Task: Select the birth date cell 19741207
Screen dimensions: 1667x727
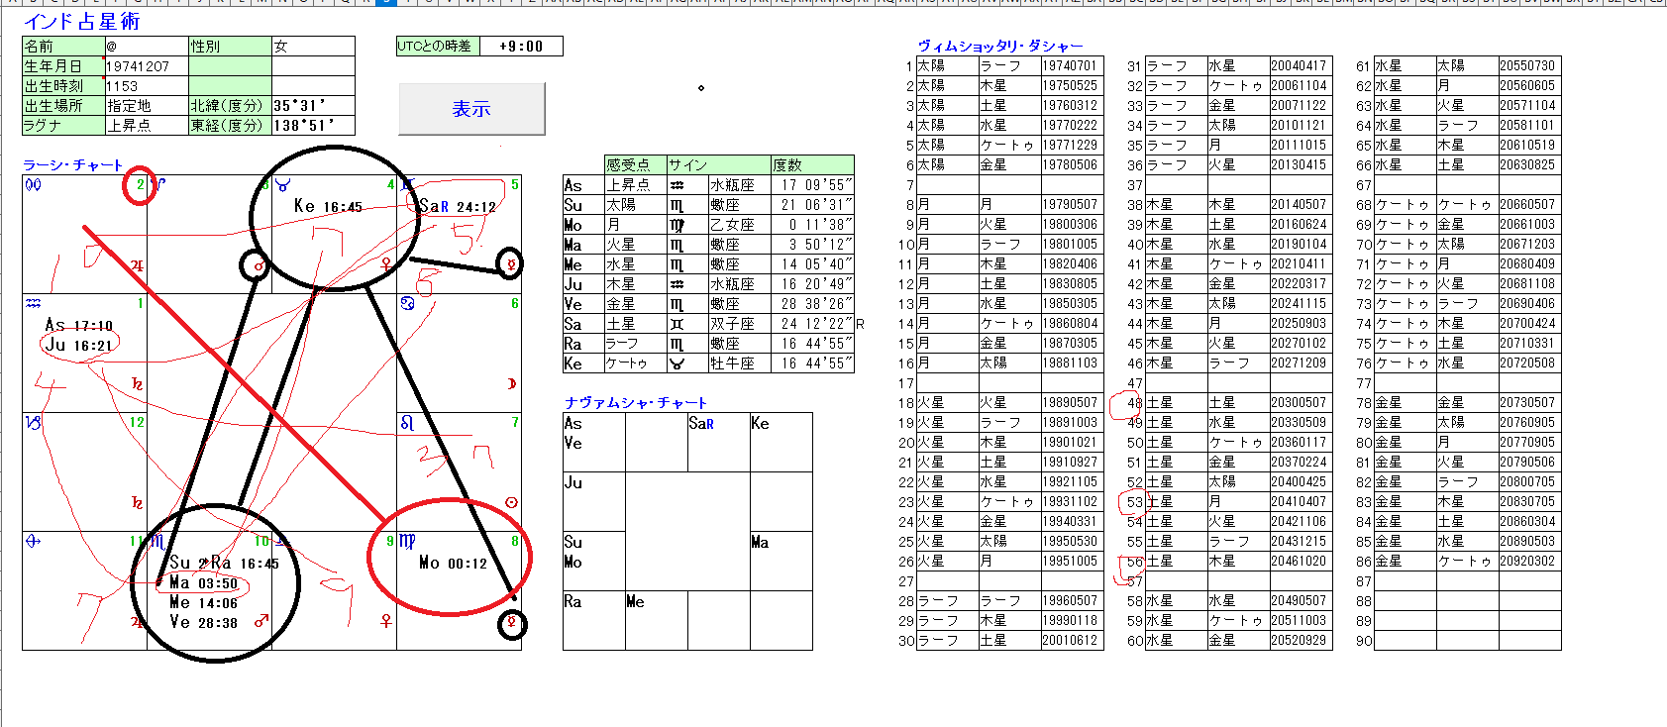Action: 147,66
